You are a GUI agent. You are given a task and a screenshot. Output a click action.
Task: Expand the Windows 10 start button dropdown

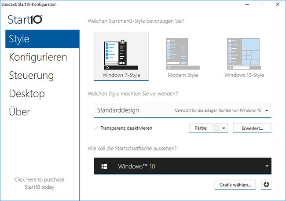pyautogui.click(x=183, y=166)
